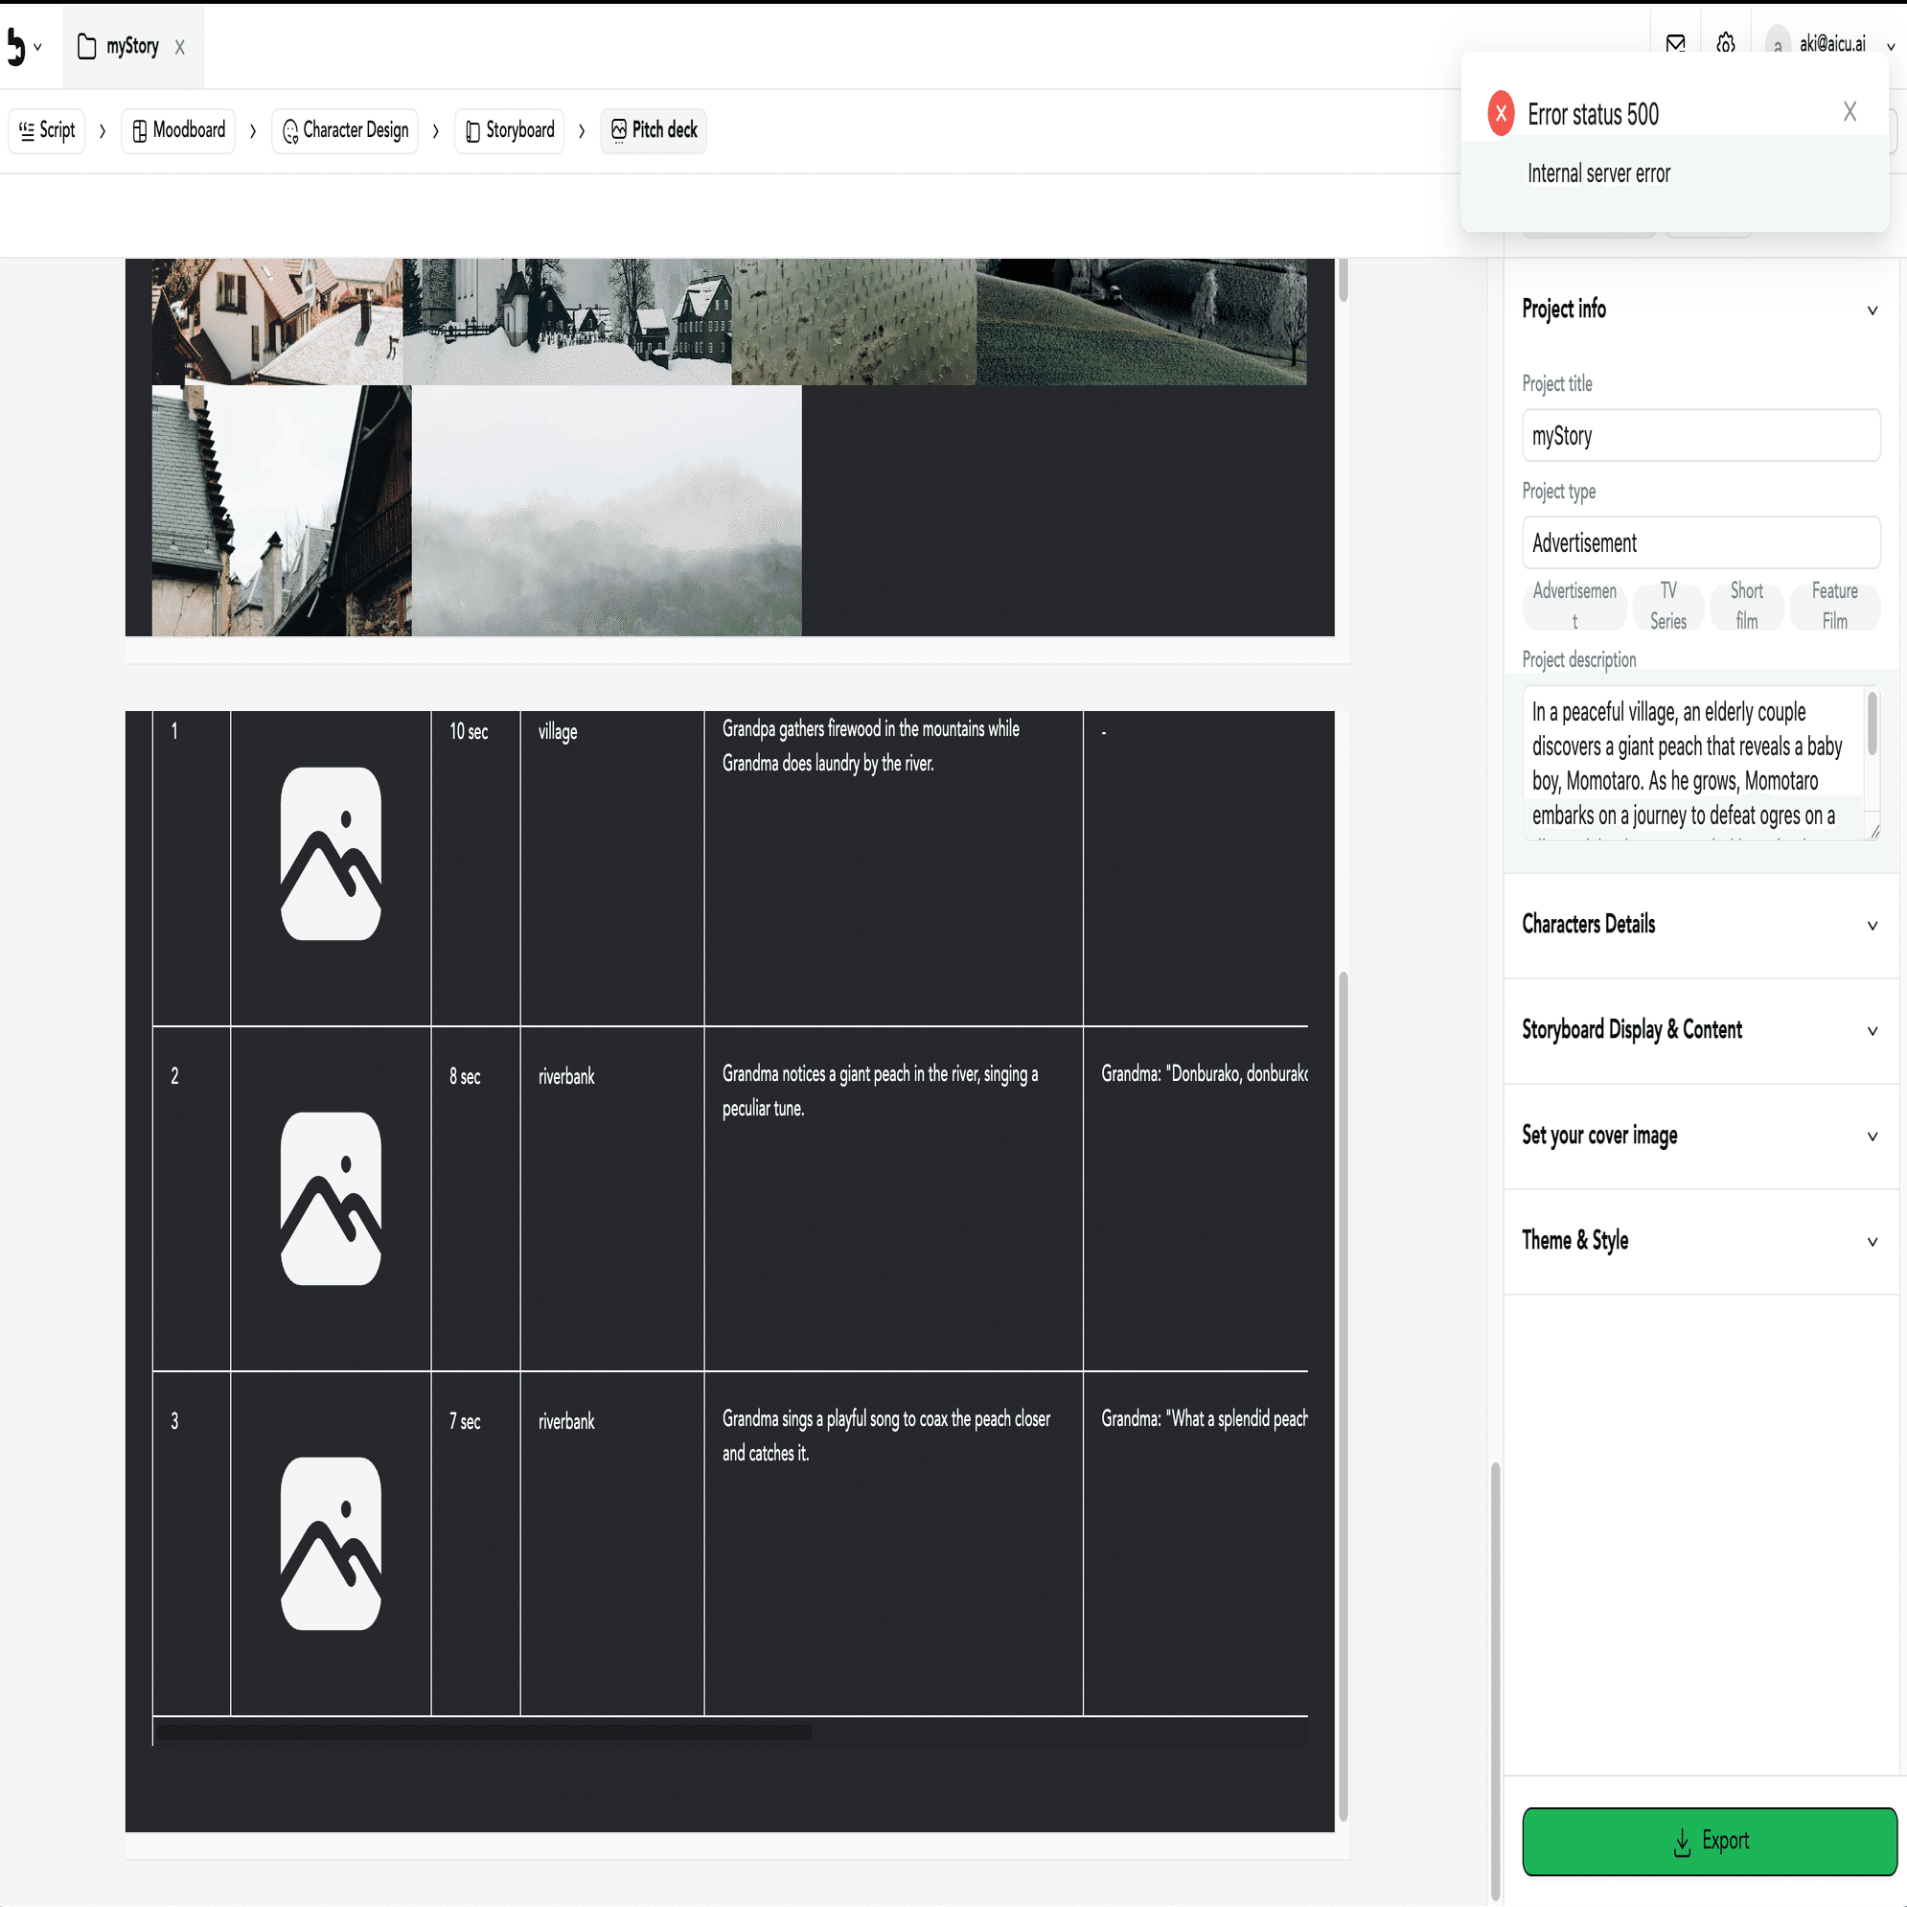
Task: Open the Character Design step
Action: tap(344, 130)
